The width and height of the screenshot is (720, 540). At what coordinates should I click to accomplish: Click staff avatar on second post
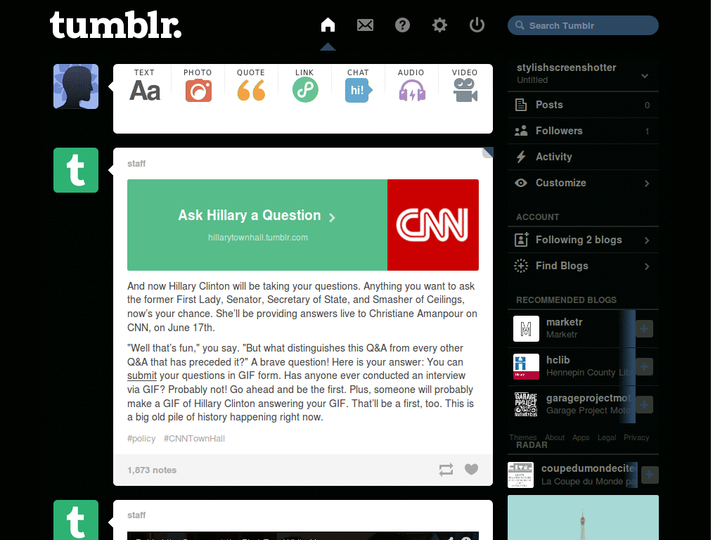point(76,520)
